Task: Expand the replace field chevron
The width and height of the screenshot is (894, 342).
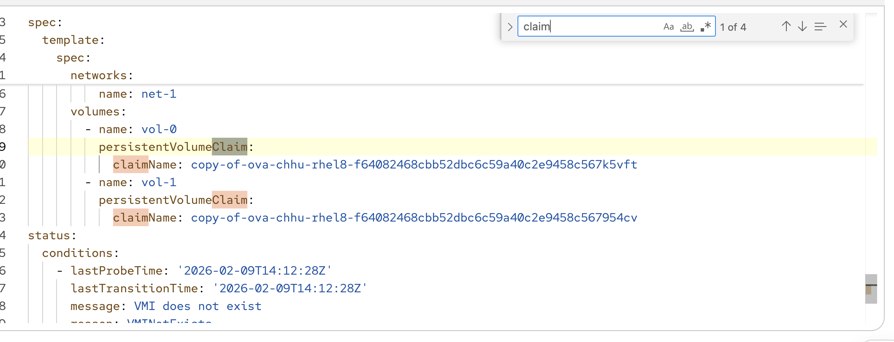Action: coord(510,27)
